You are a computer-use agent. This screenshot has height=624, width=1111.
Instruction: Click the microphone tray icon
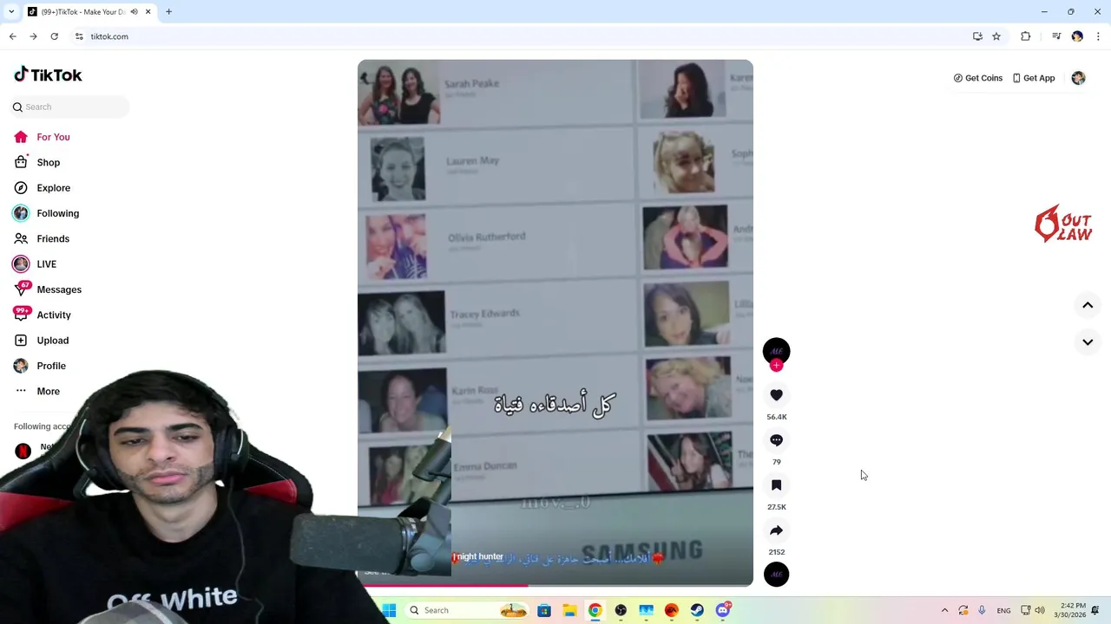pyautogui.click(x=982, y=610)
